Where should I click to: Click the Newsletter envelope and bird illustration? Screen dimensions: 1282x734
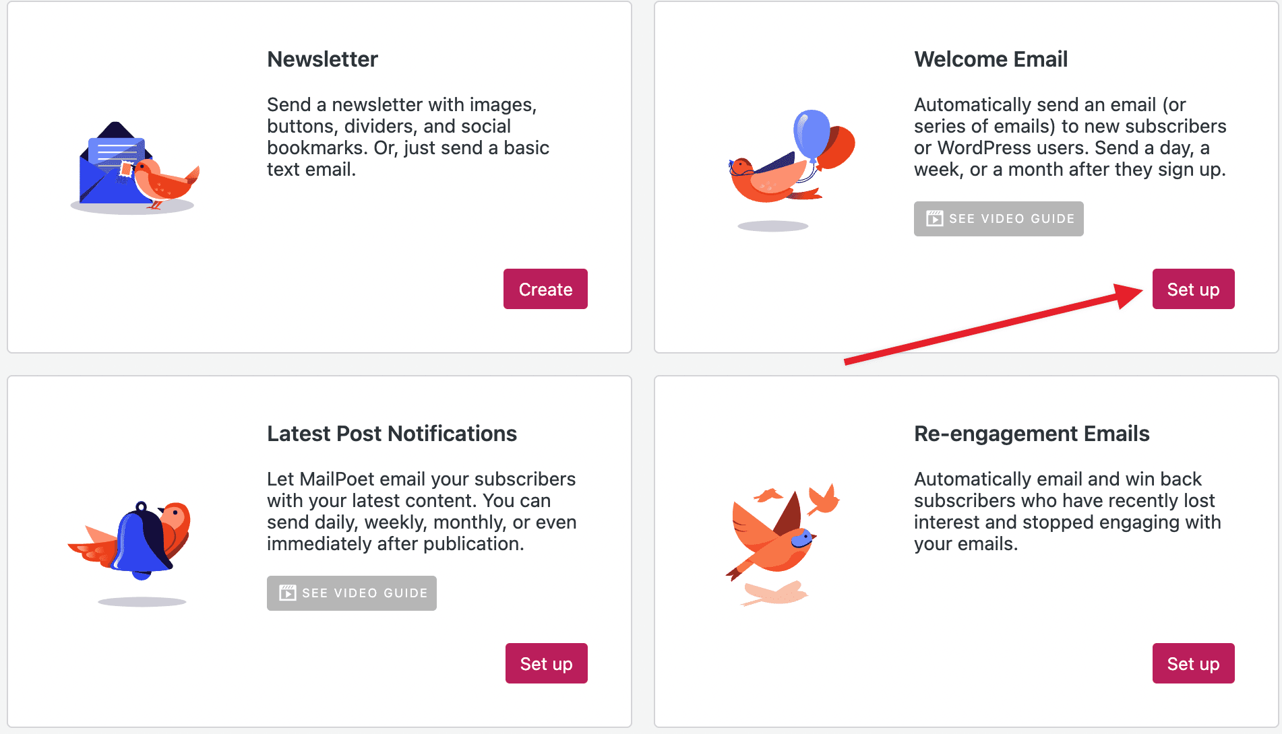point(135,168)
